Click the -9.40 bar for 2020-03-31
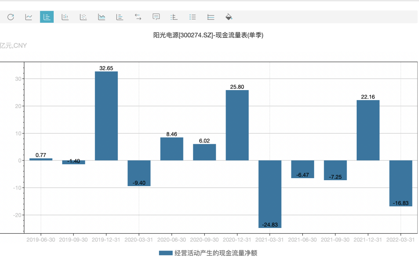Image resolution: width=419 pixels, height=263 pixels. click(139, 173)
